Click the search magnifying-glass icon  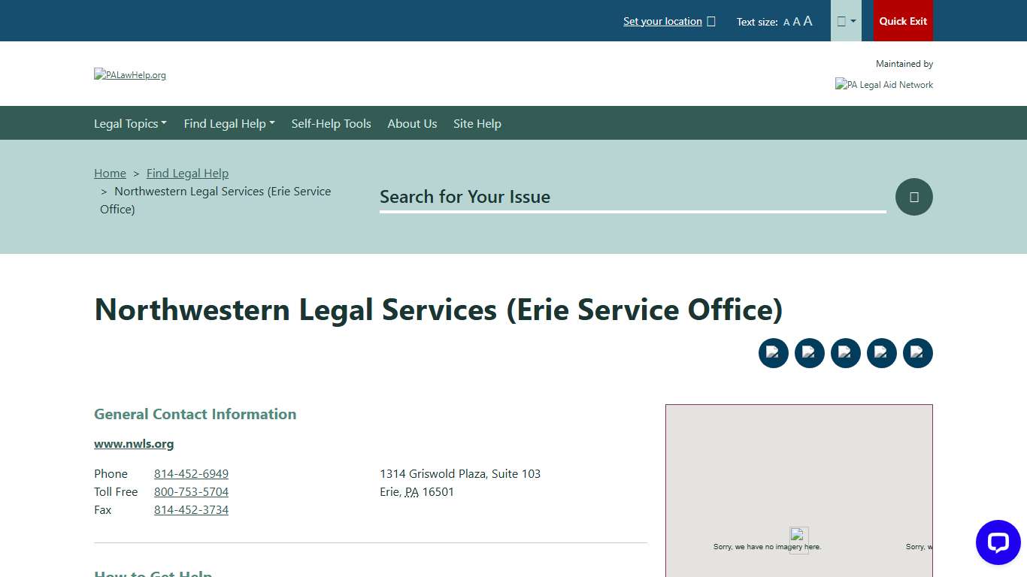click(x=913, y=197)
